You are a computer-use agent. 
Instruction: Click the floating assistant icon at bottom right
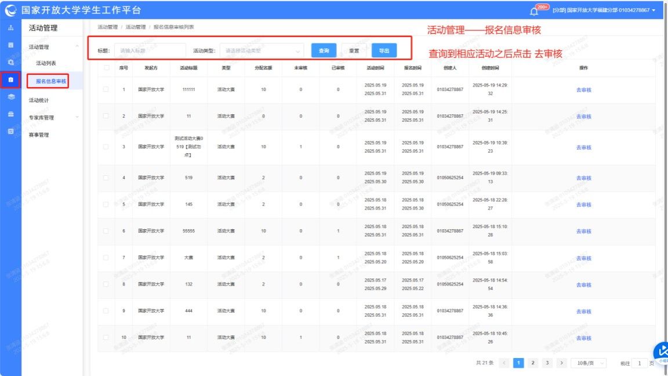point(660,352)
